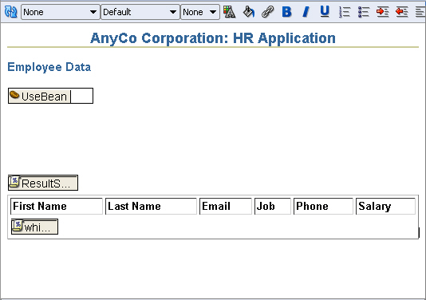Click the text alignment icon at toolbar edge
Image resolution: width=426 pixels, height=300 pixels.
point(420,12)
